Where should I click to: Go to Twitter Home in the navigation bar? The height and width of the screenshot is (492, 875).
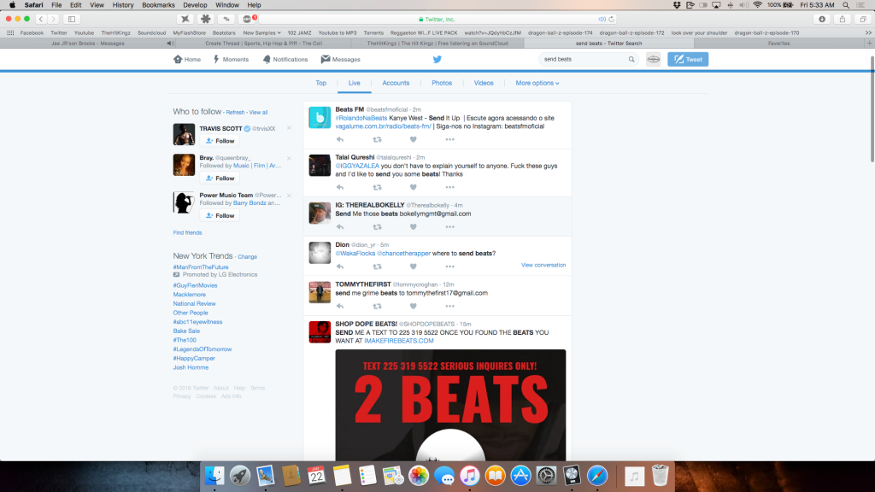187,59
